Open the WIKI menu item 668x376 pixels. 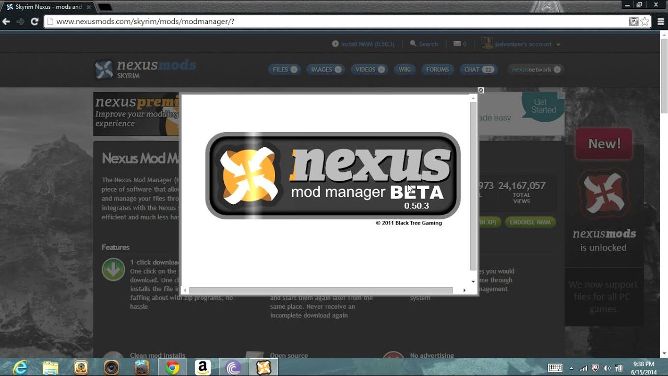click(x=404, y=69)
